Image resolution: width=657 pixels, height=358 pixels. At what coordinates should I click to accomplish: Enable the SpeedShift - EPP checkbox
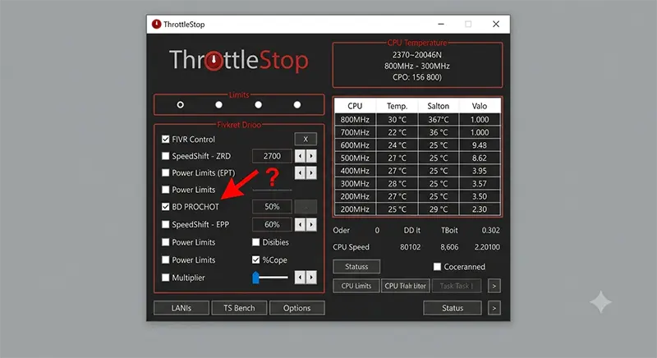(x=166, y=224)
